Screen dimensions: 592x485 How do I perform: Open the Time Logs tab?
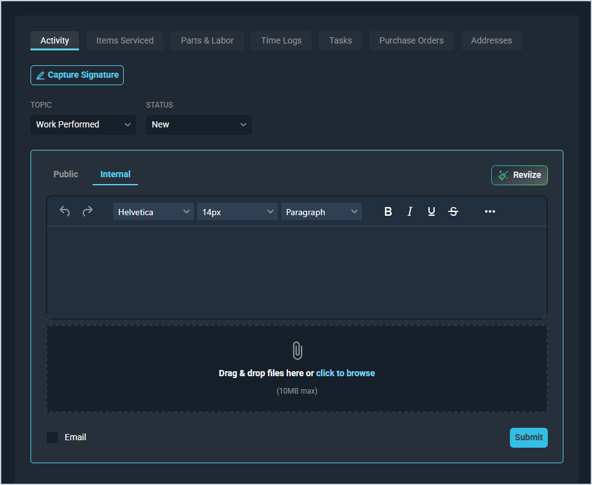[x=281, y=40]
